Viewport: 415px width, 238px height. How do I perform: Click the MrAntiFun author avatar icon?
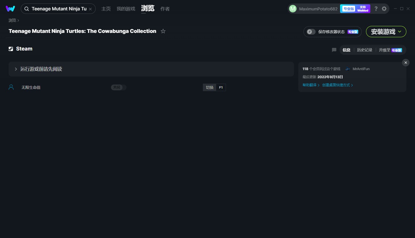coord(348,69)
